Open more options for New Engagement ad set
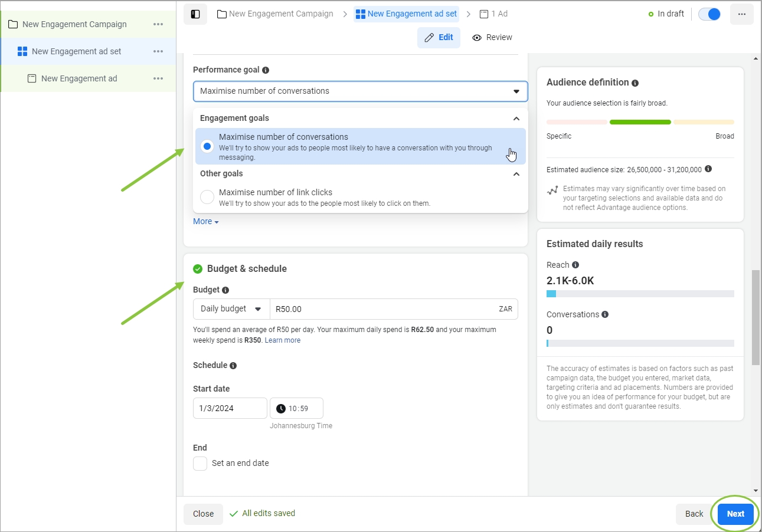Viewport: 762px width, 532px height. point(158,51)
